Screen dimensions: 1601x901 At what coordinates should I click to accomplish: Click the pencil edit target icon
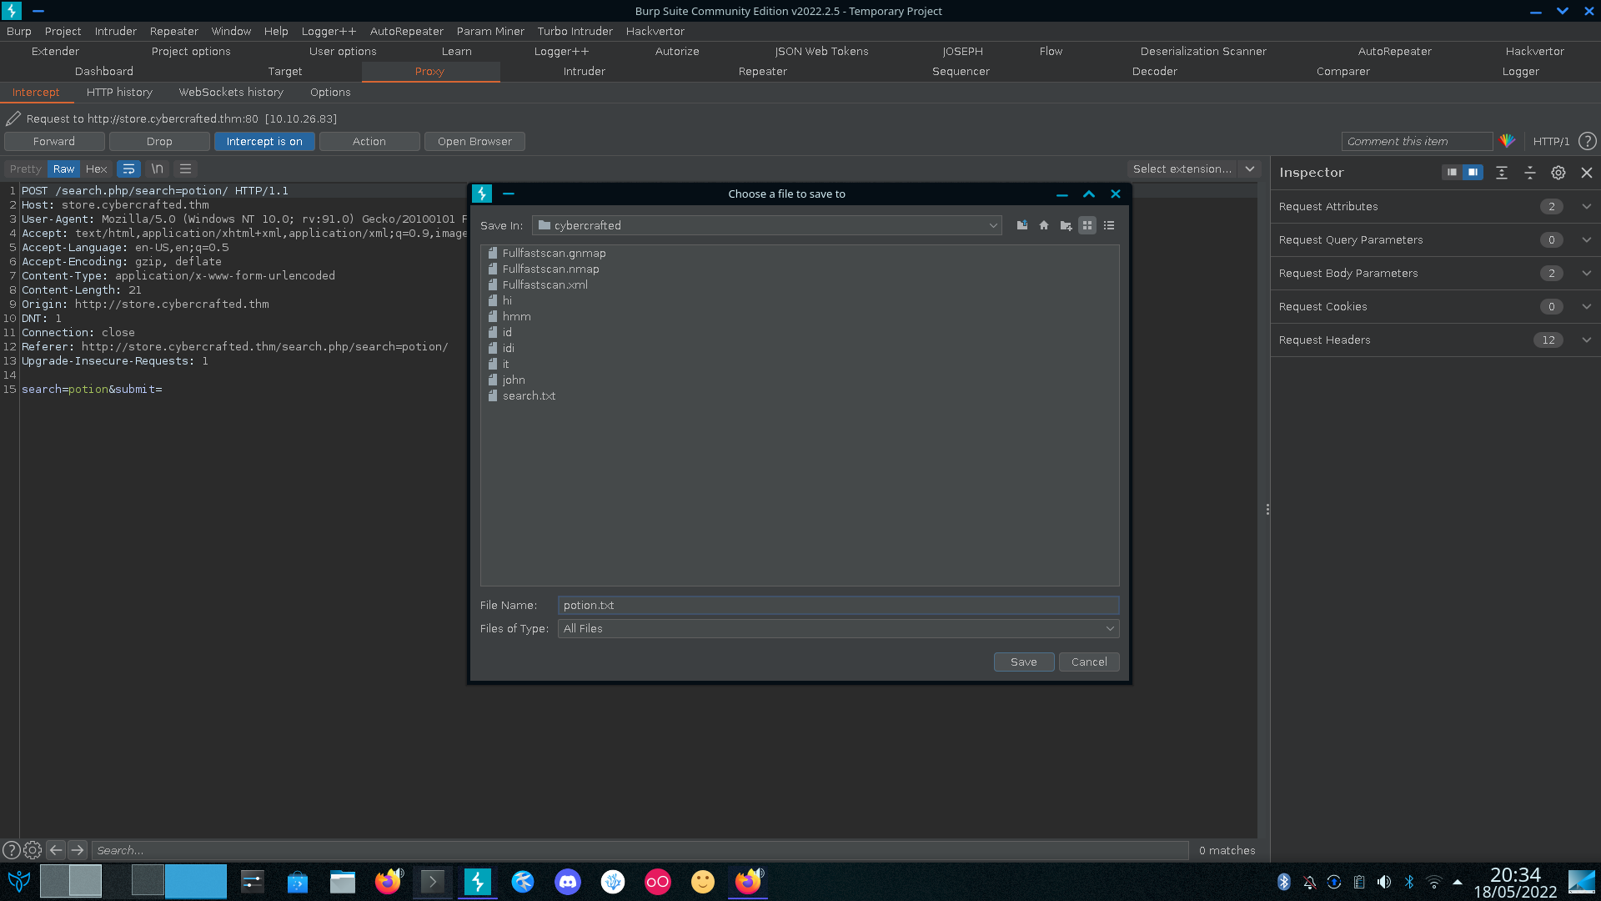pos(13,118)
